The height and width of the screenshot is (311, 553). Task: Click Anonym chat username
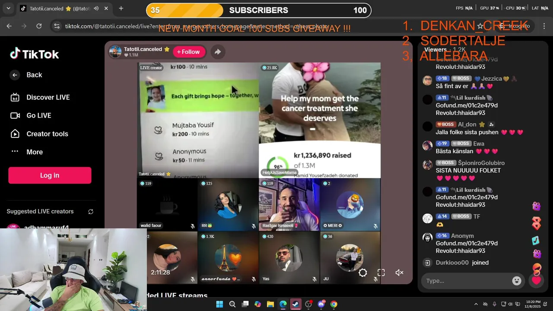(x=462, y=236)
